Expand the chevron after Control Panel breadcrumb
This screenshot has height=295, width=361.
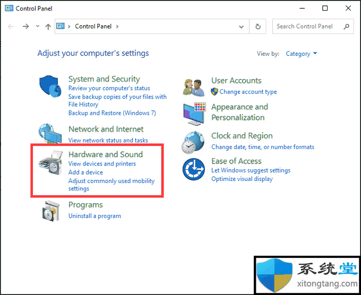(x=117, y=27)
